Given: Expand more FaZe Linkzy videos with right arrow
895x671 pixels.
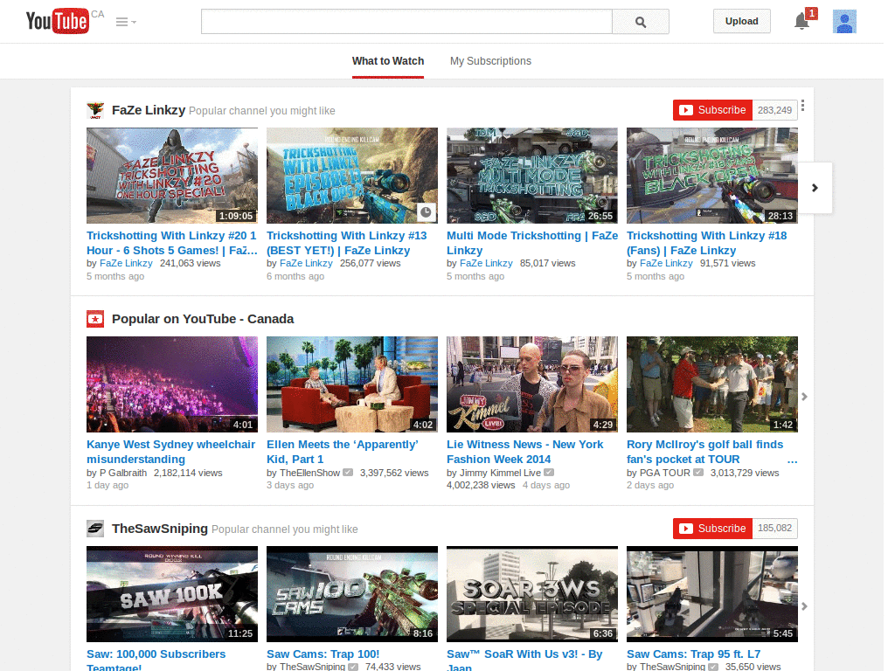Looking at the screenshot, I should coord(815,187).
